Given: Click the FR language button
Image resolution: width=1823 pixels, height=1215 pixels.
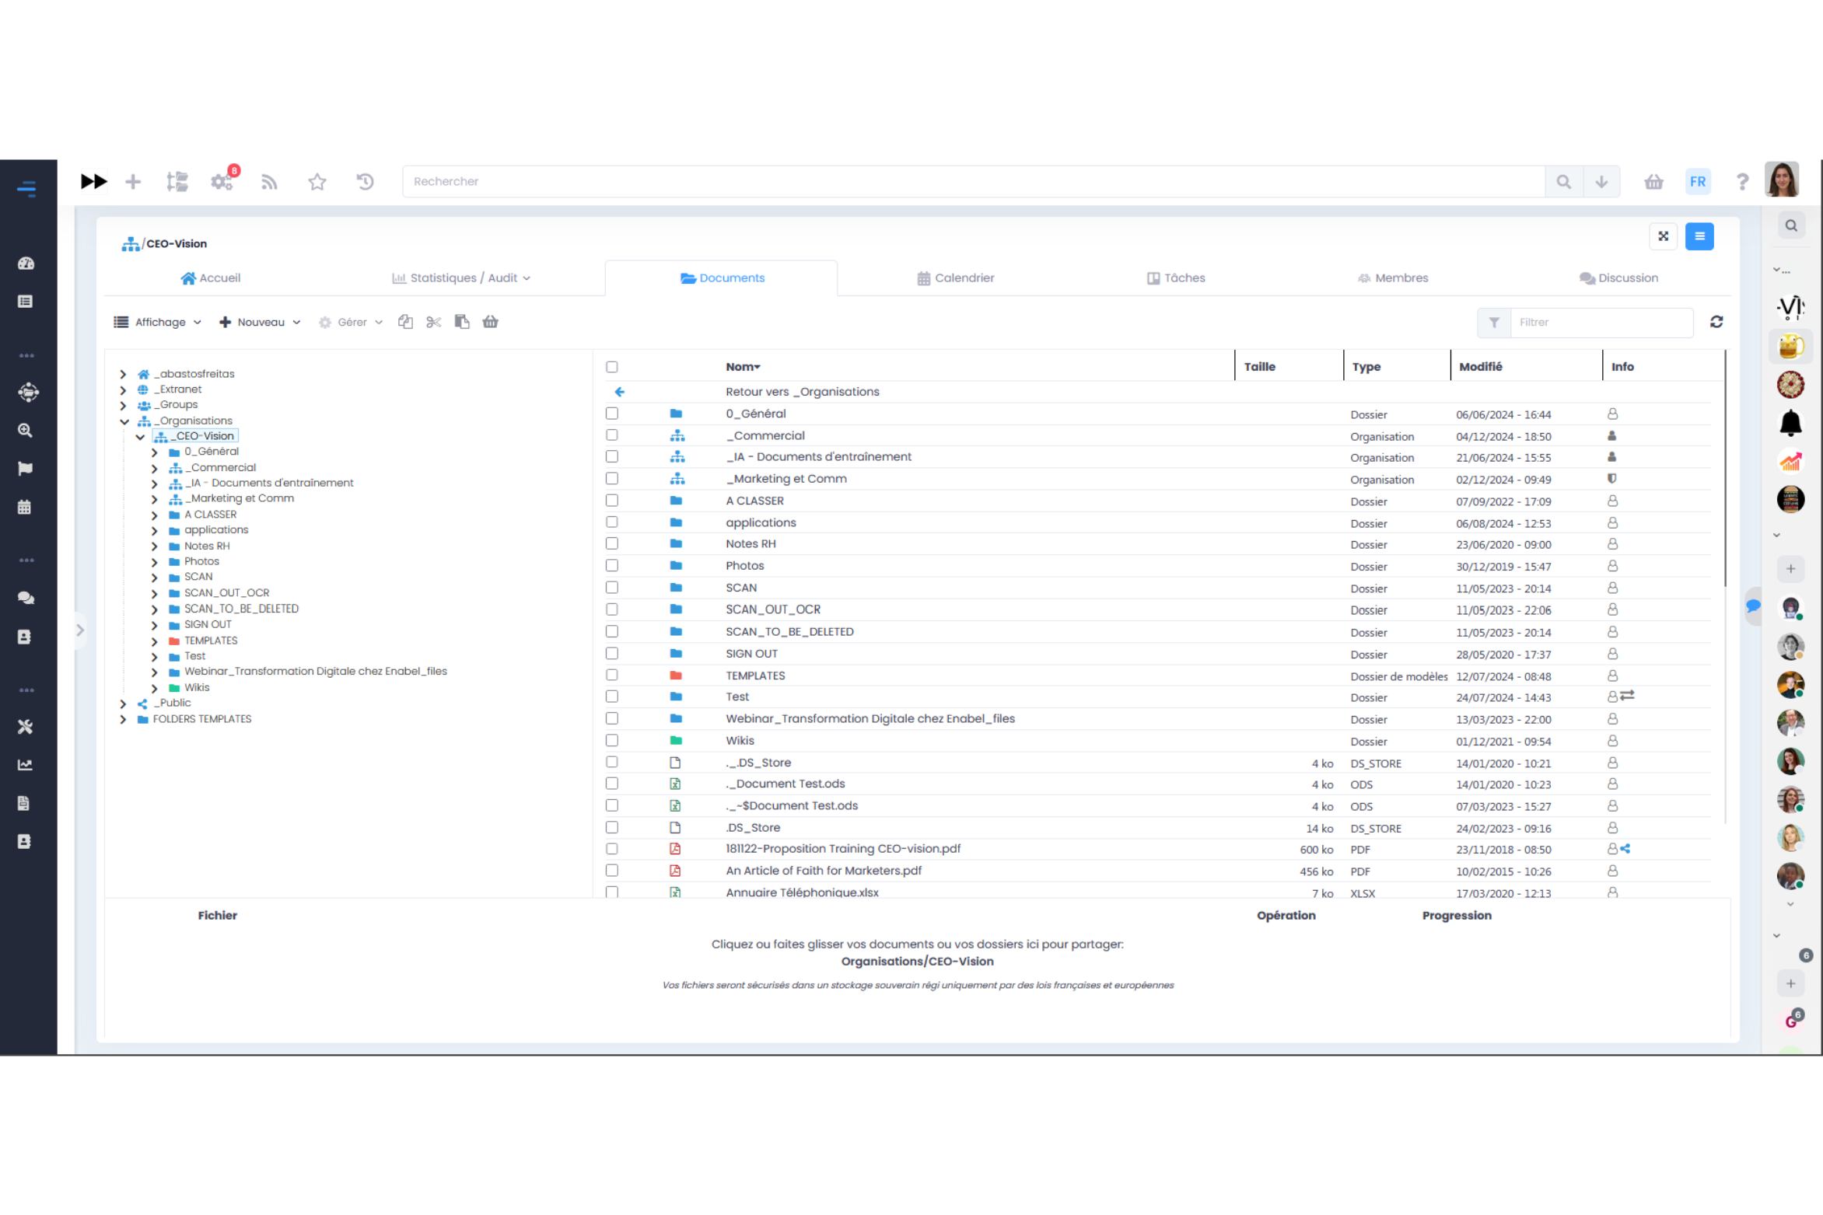Looking at the screenshot, I should (x=1697, y=182).
